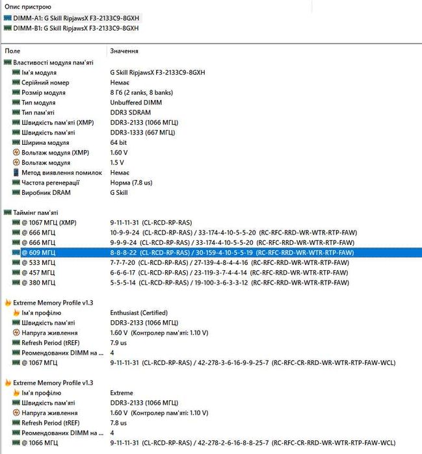
Task: Click the 'Значення' column header
Action: pyautogui.click(x=124, y=51)
